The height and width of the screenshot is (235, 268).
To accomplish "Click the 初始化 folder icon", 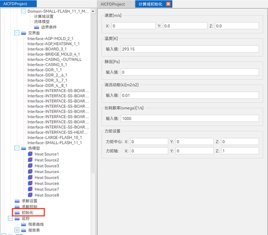I will point(17,213).
